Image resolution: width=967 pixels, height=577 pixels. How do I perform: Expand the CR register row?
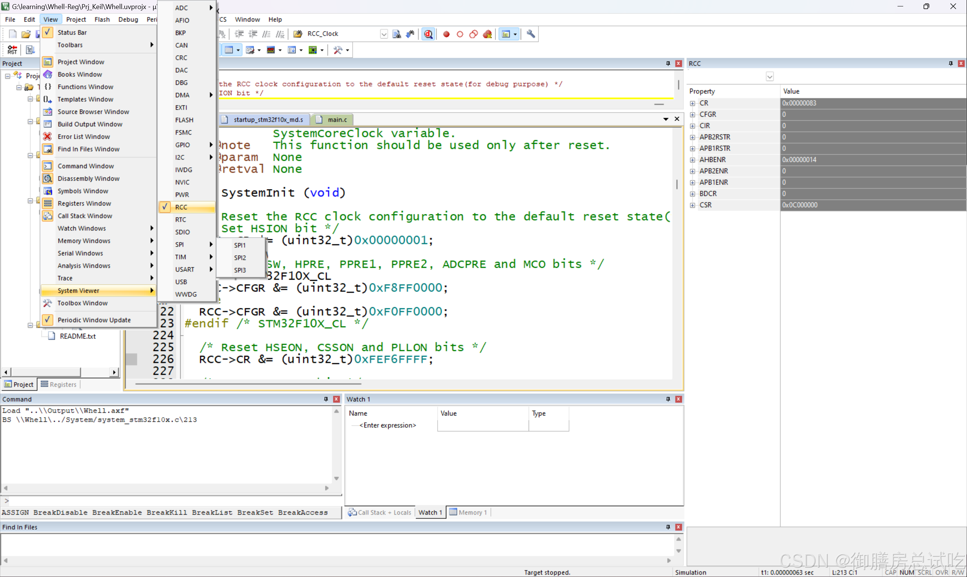pos(692,103)
